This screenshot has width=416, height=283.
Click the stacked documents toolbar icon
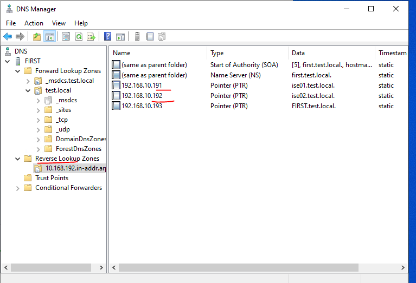(x=162, y=36)
